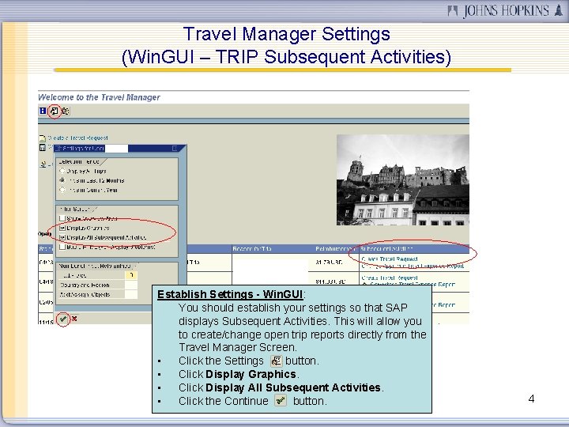Open the Create Travel Request link at top left

77,138
